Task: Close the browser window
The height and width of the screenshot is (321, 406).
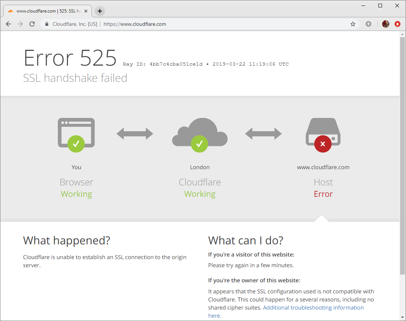Action: coord(397,6)
